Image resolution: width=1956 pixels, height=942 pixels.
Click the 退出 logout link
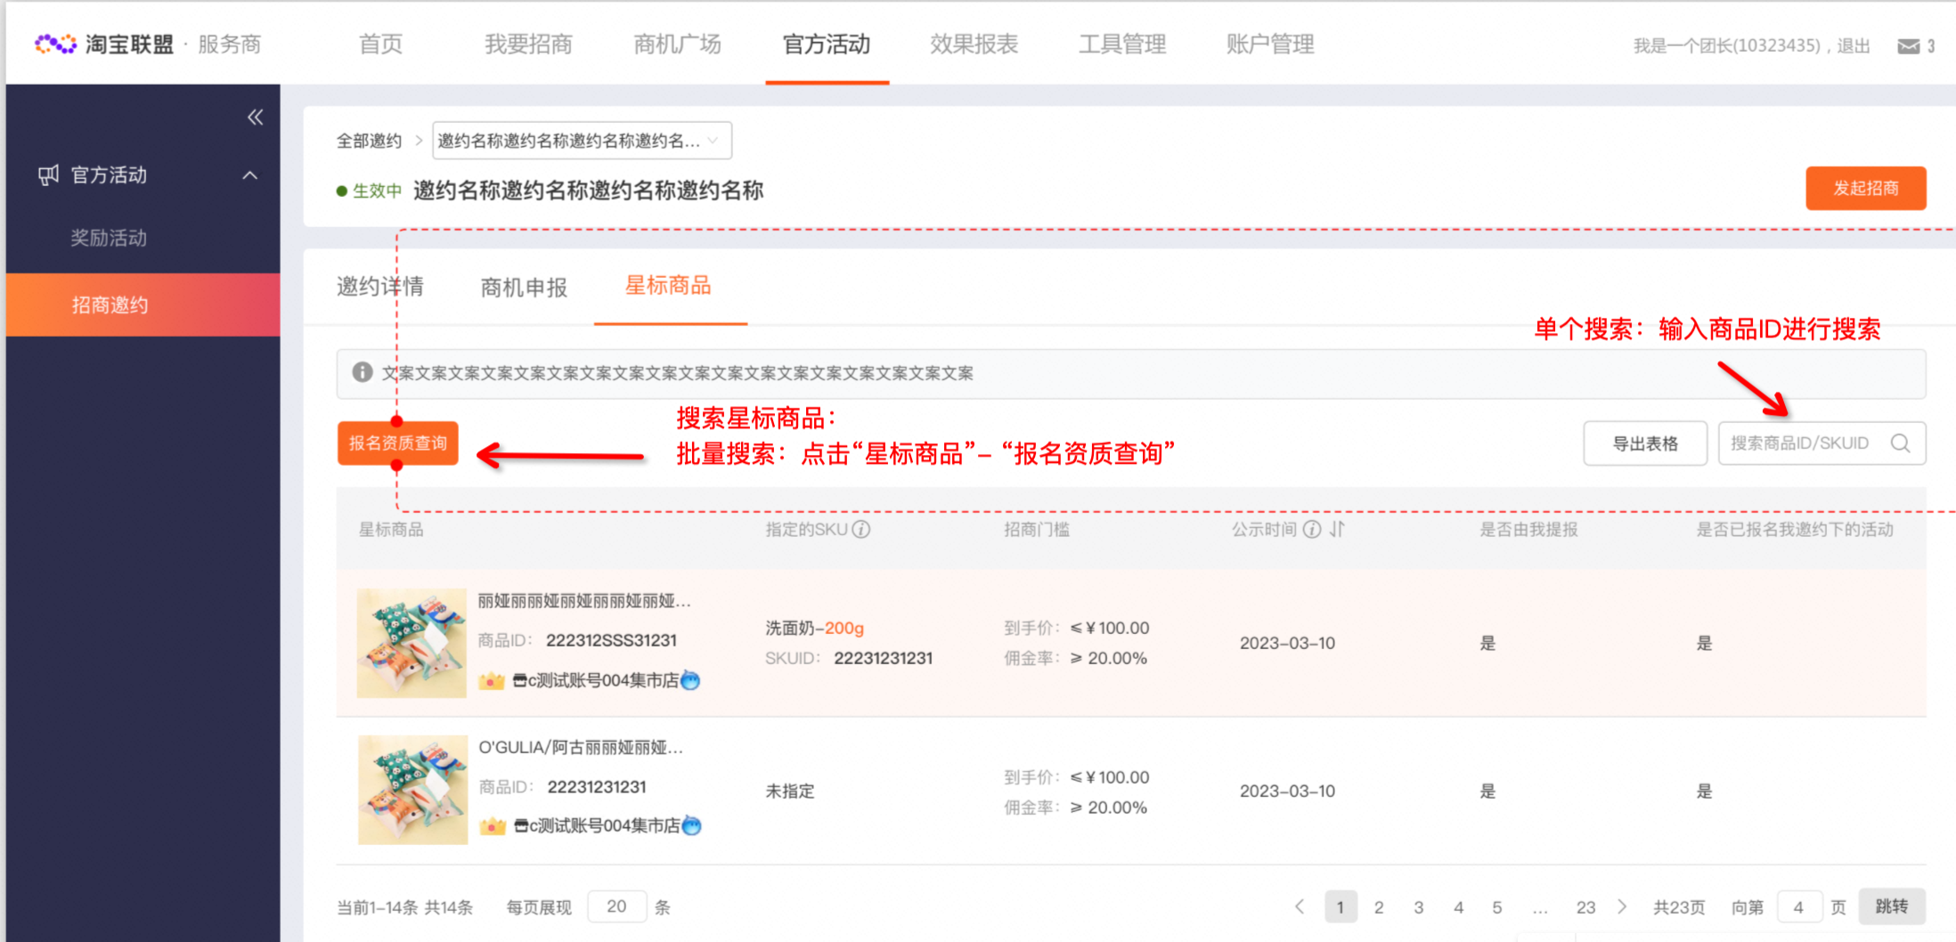pyautogui.click(x=1854, y=46)
